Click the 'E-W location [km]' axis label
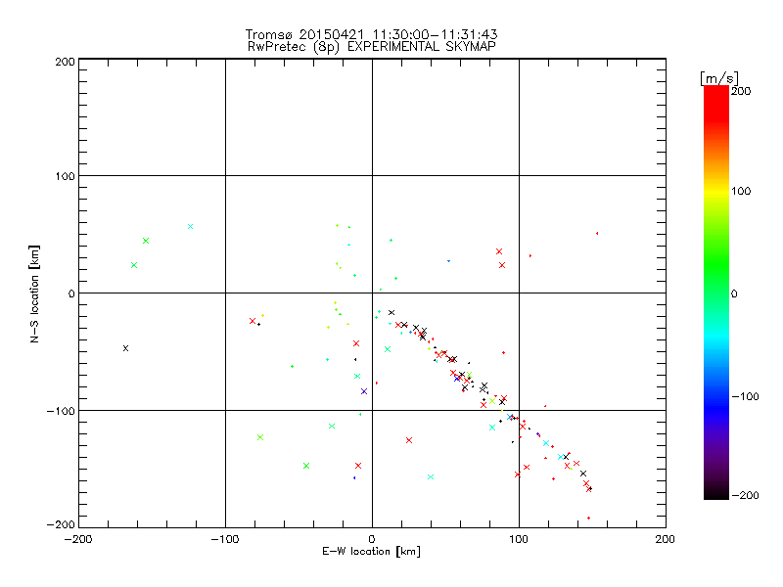 [x=371, y=551]
